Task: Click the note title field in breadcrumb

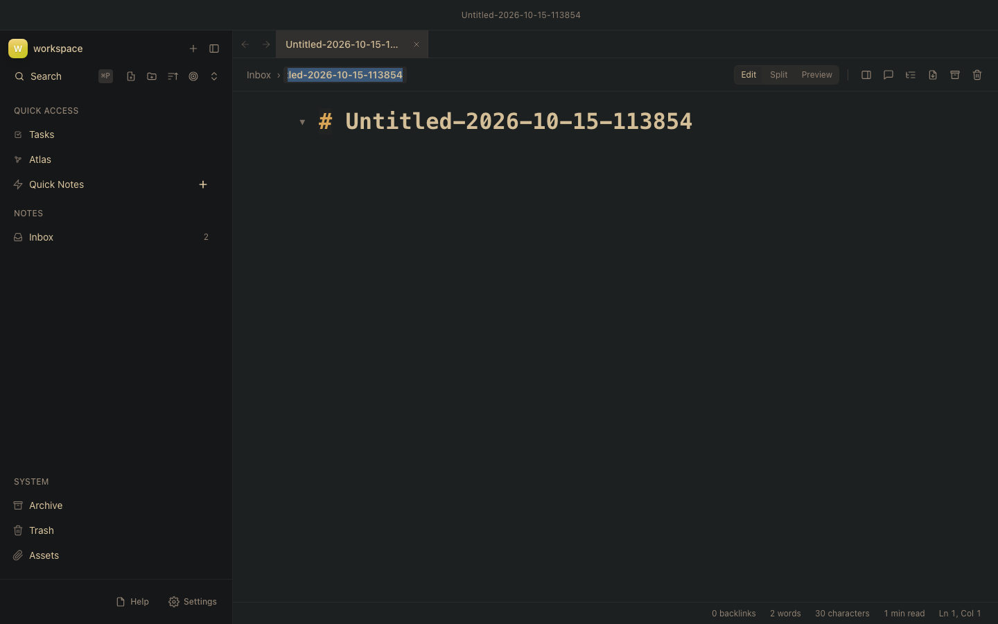Action: click(345, 75)
